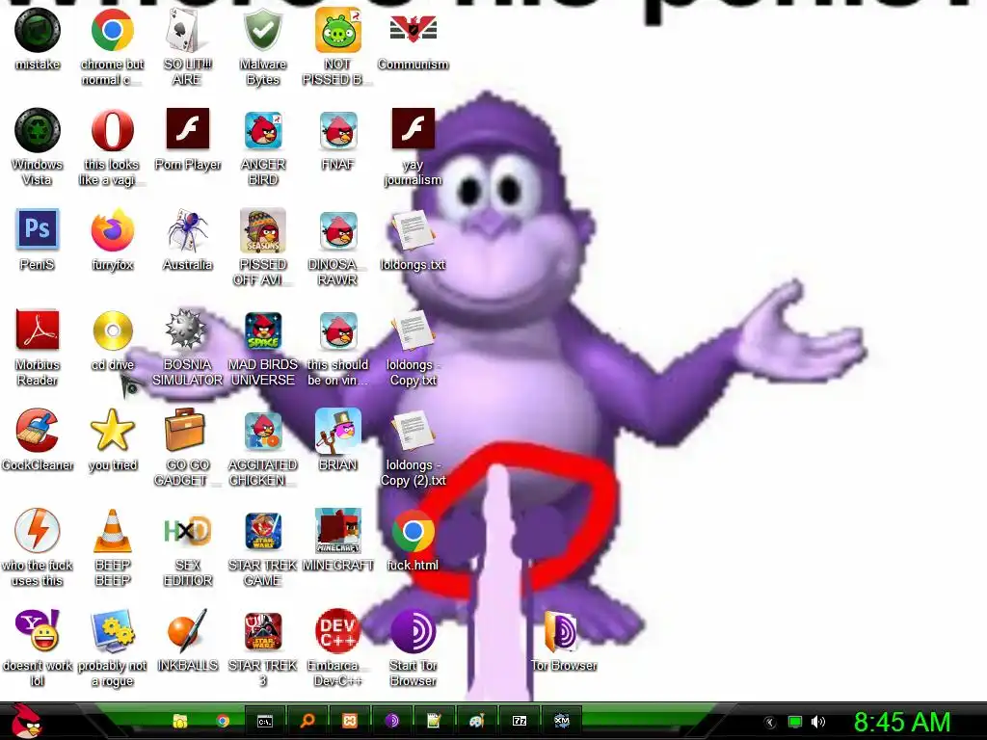987x740 pixels.
Task: Click the 8:45 AM clock
Action: pos(902,723)
